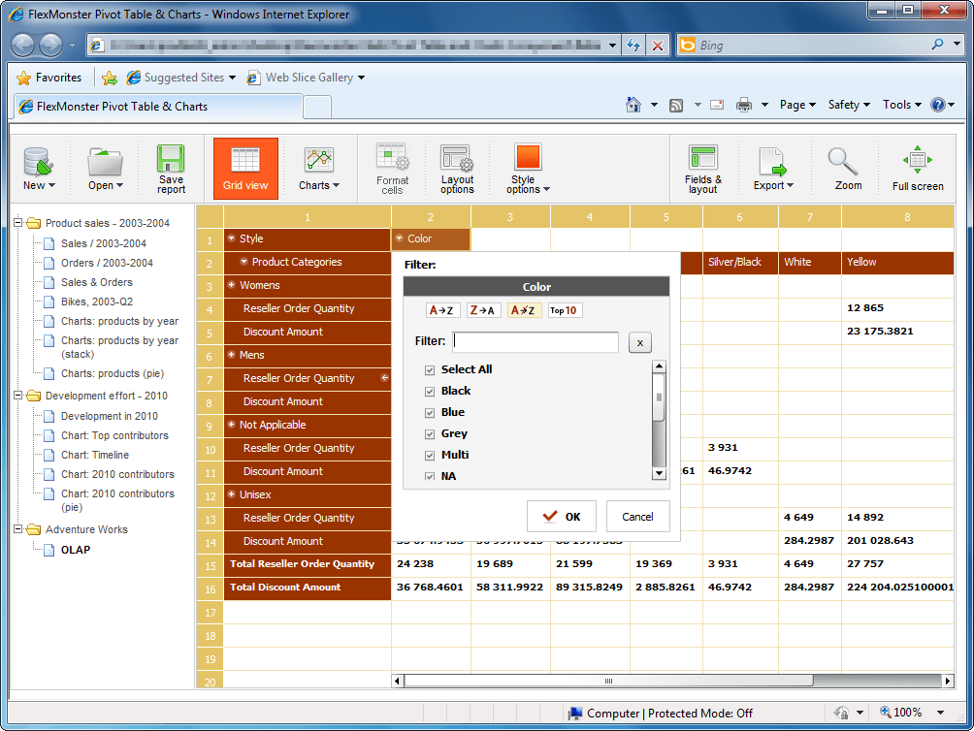Click the Filter text input field

click(x=536, y=341)
